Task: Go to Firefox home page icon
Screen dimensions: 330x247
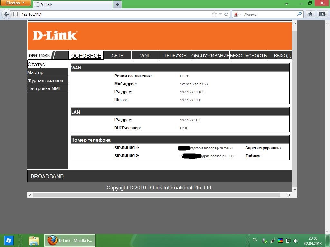Action: click(x=310, y=14)
